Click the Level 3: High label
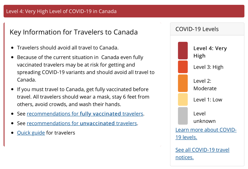The image size is (248, 169). point(208,67)
